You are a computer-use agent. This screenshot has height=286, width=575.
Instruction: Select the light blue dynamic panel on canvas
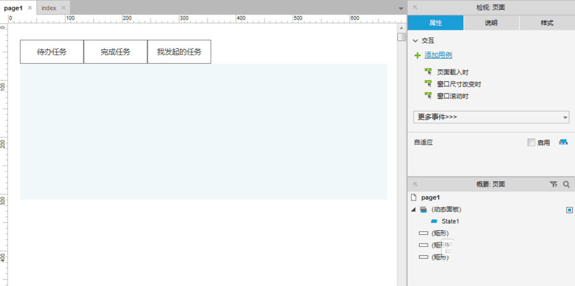coord(204,132)
